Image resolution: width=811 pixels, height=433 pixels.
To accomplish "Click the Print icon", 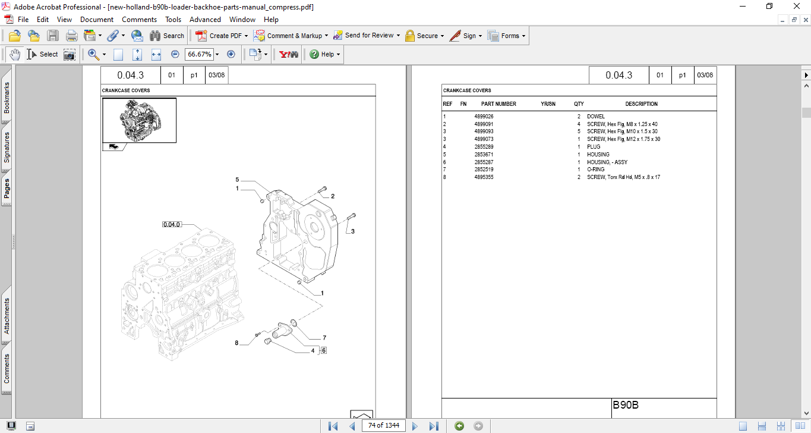I will (71, 36).
